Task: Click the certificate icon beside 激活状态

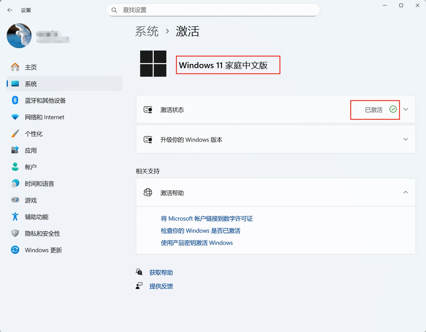Action: pos(148,110)
